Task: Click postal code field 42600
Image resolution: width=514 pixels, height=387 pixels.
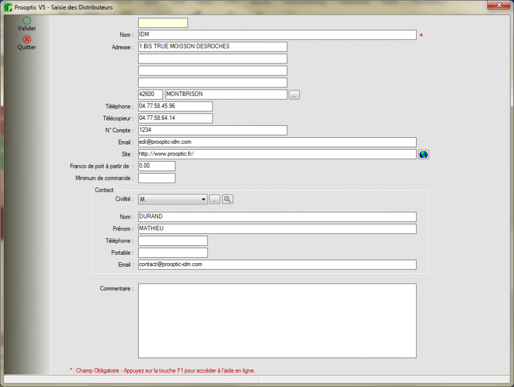Action: [151, 94]
